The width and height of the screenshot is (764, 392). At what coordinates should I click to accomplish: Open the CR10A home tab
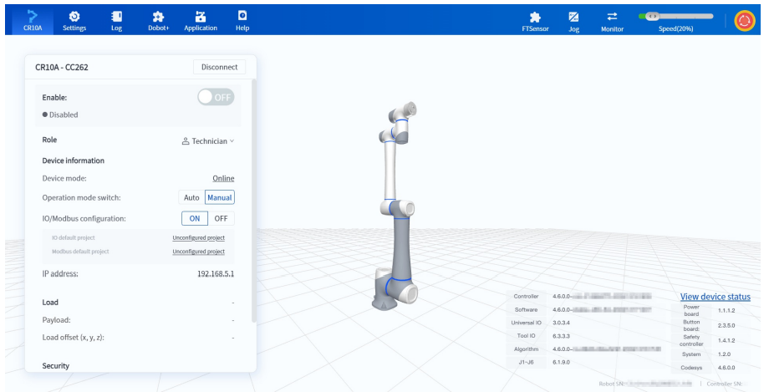(33, 20)
